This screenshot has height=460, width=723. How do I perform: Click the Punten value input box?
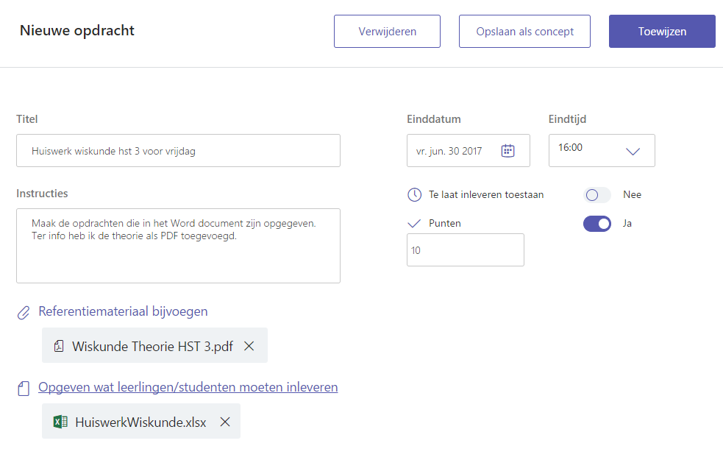point(465,250)
